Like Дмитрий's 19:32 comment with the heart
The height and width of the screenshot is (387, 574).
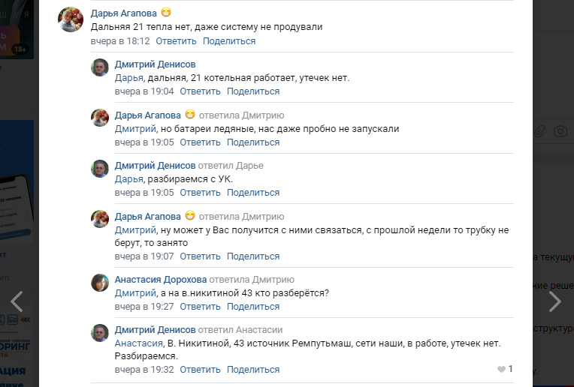pos(501,369)
